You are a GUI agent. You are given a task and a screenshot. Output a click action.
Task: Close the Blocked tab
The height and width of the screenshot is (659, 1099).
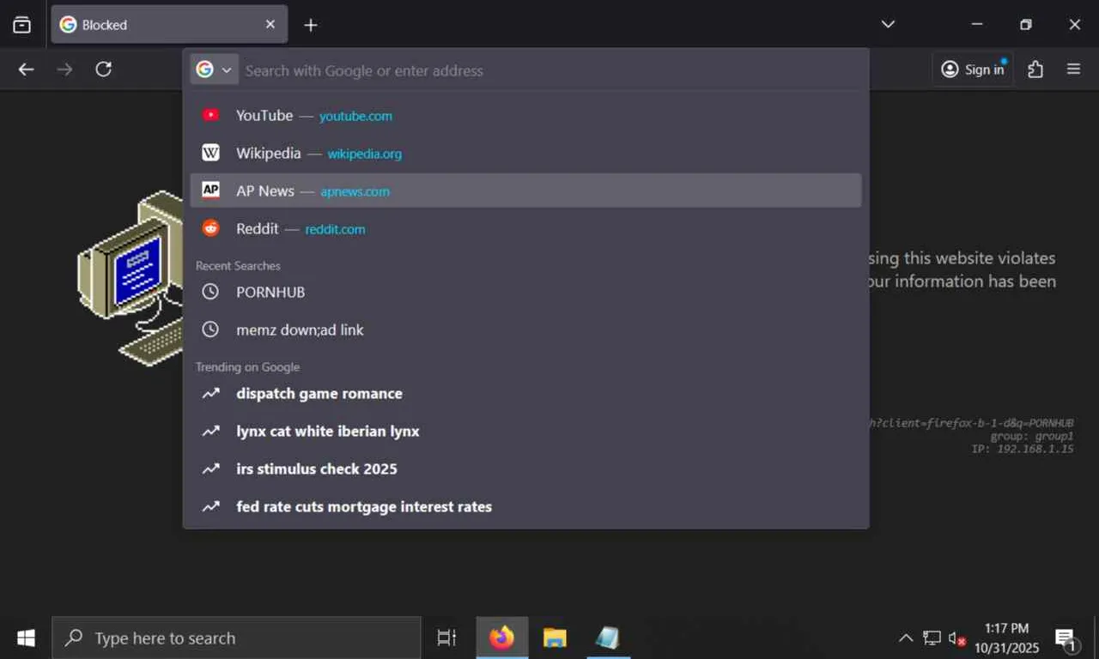pyautogui.click(x=270, y=25)
